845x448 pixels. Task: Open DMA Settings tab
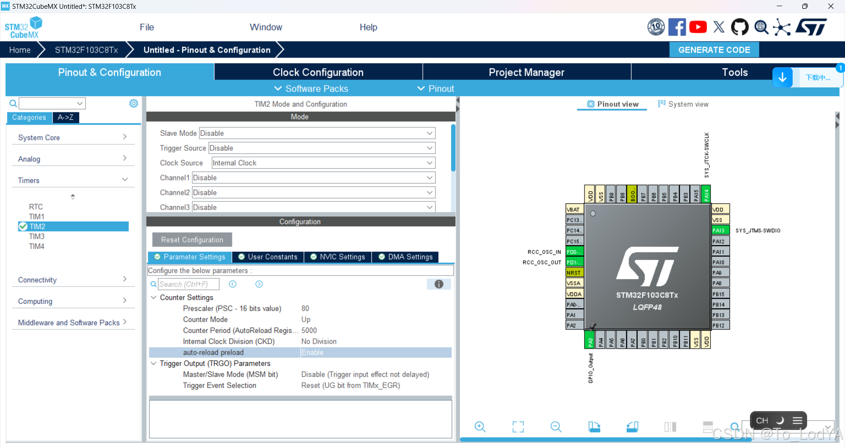tap(405, 257)
